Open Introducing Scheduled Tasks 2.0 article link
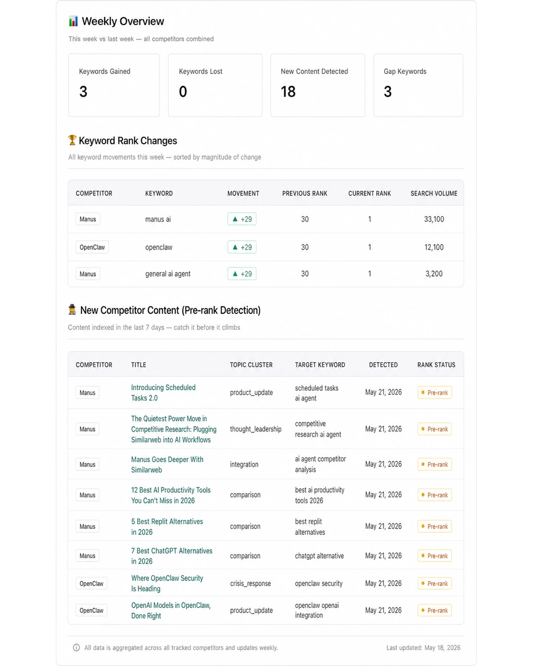 coord(163,393)
